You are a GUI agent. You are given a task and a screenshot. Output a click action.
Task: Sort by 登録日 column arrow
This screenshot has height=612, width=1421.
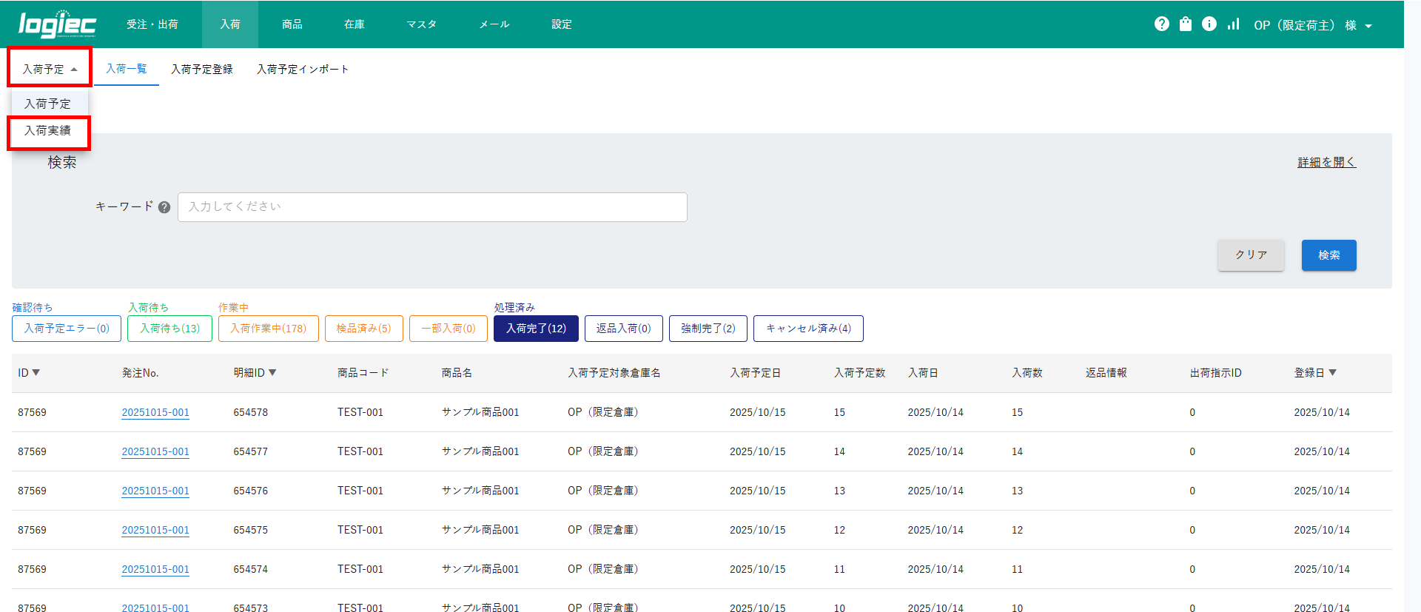[1332, 373]
